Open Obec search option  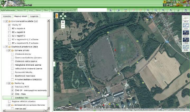pos(46,10)
